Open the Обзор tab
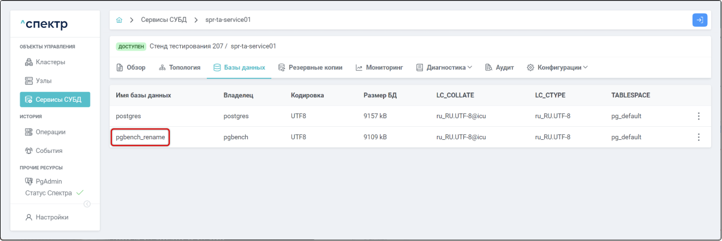Image resolution: width=722 pixels, height=241 pixels. (131, 67)
